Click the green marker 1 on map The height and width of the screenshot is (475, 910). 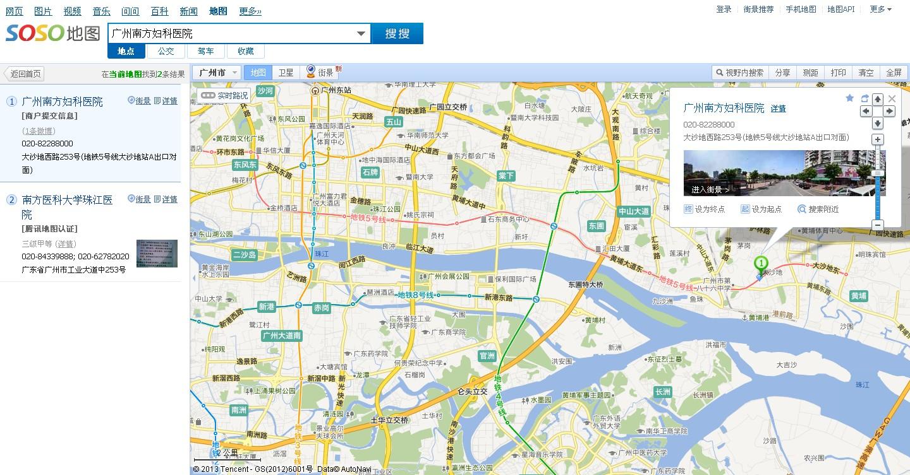pos(761,264)
